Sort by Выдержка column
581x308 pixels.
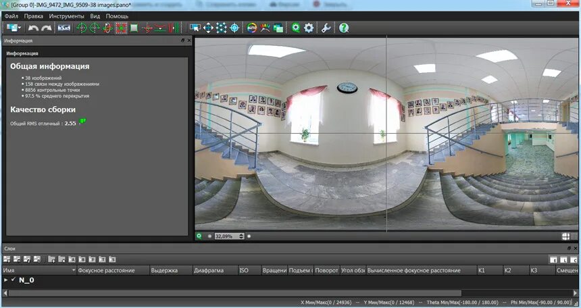pos(170,271)
